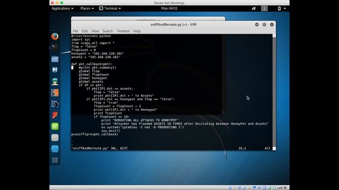Click the VirtualBox hard disk status icon
The image size is (339, 190).
229,188
